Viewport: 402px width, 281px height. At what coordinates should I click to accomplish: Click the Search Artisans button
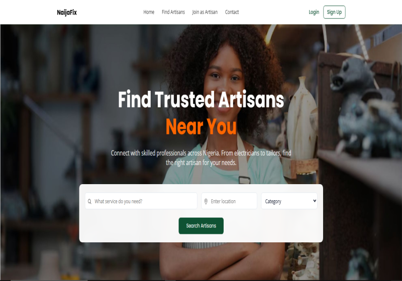(x=201, y=226)
